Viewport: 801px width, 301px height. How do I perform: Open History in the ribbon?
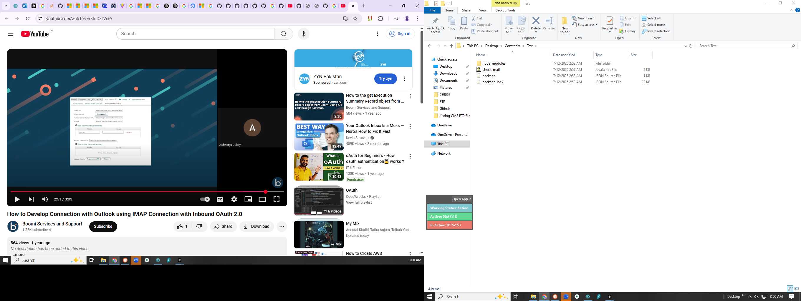pos(628,31)
